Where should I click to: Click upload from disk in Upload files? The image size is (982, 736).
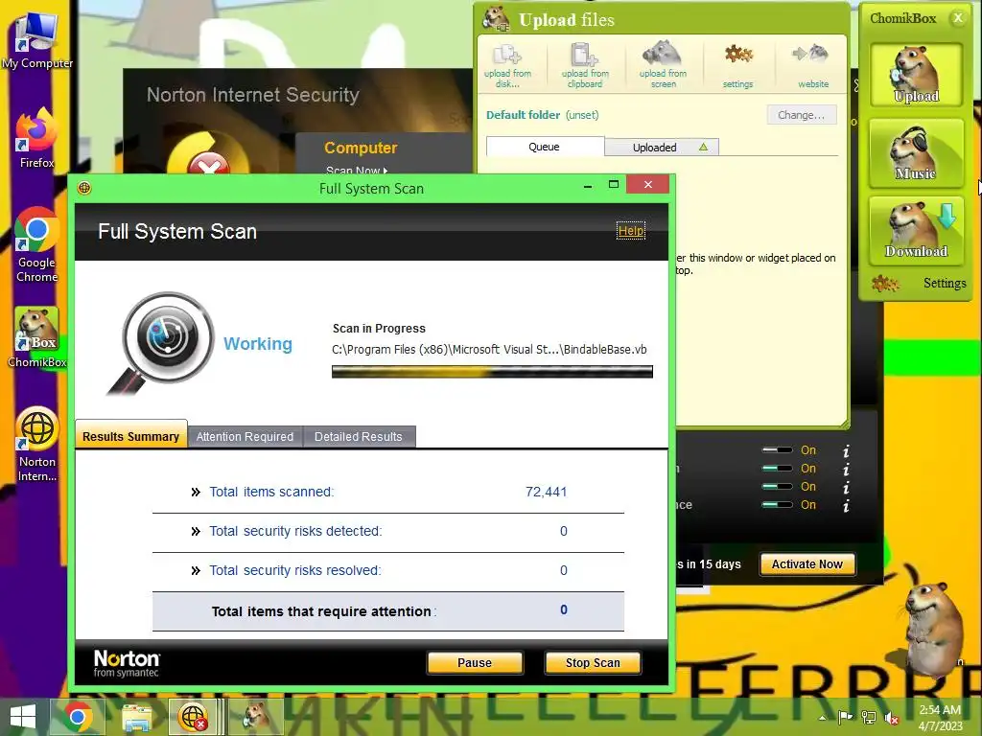[x=507, y=65]
